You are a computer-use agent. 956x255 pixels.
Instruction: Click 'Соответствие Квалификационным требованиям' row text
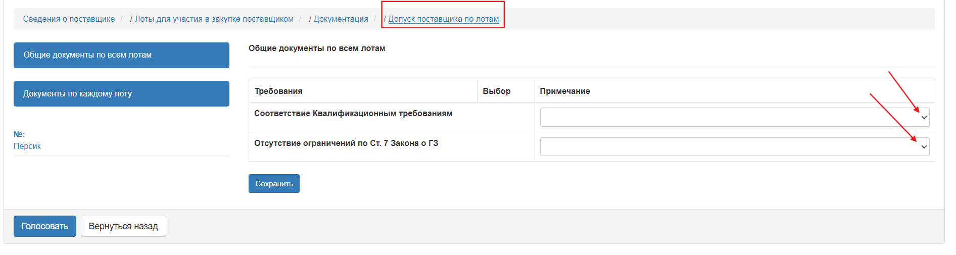tap(353, 113)
